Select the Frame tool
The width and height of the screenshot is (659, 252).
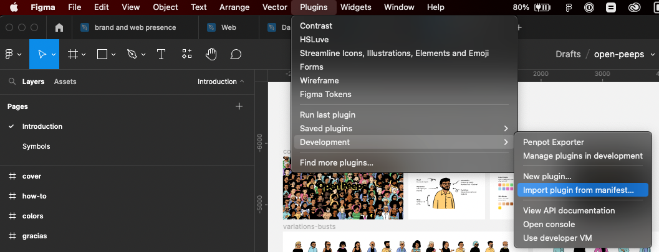(x=73, y=54)
